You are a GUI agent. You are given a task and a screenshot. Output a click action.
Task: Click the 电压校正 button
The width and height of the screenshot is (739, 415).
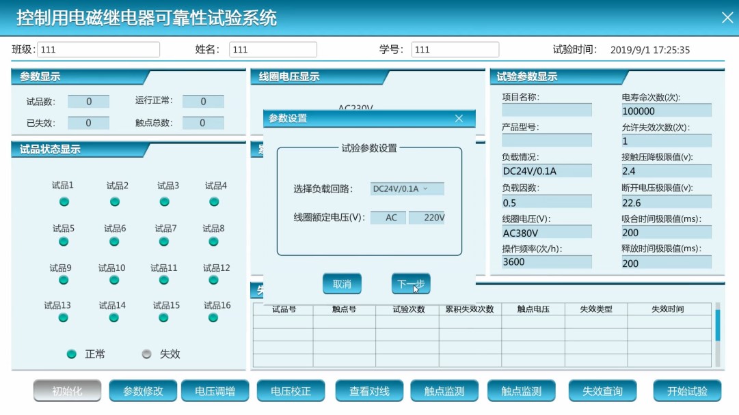[x=291, y=391]
